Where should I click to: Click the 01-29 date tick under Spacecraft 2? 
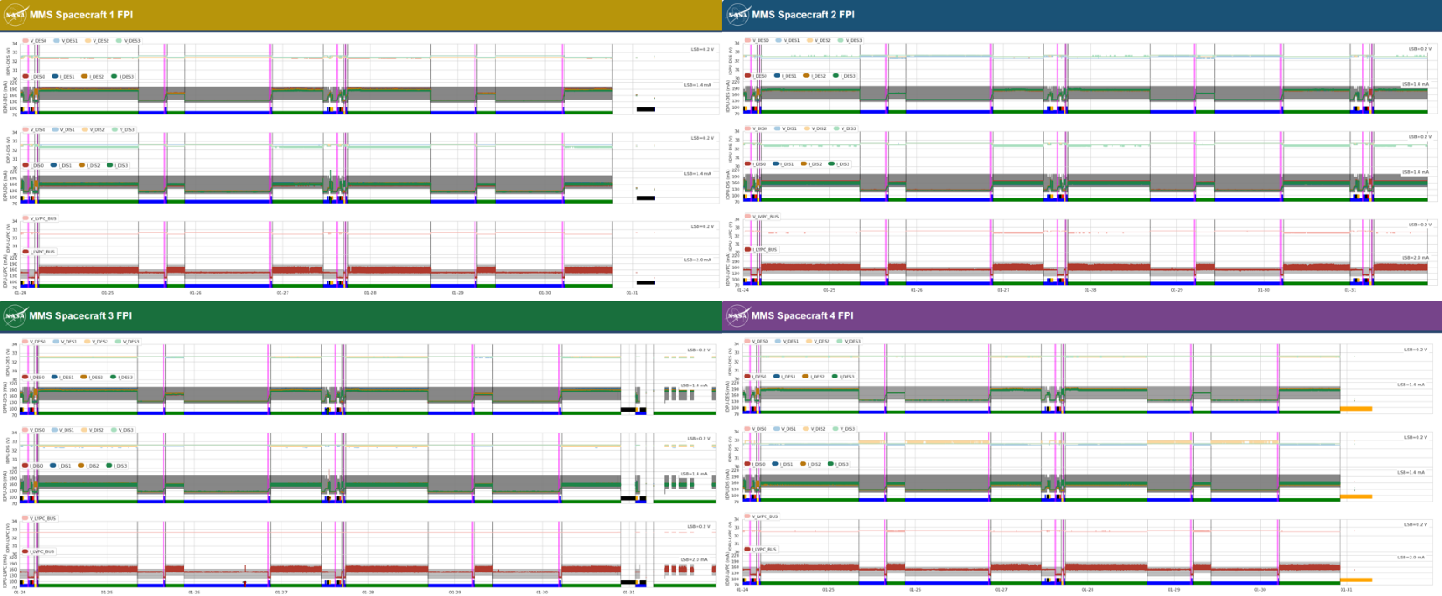(1176, 290)
